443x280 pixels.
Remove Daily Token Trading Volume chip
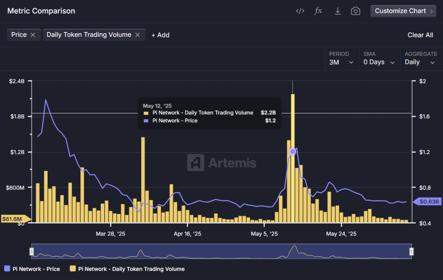(x=138, y=35)
